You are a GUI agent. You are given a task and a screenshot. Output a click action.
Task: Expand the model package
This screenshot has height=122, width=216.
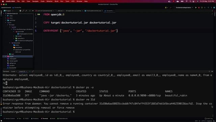point(14,36)
